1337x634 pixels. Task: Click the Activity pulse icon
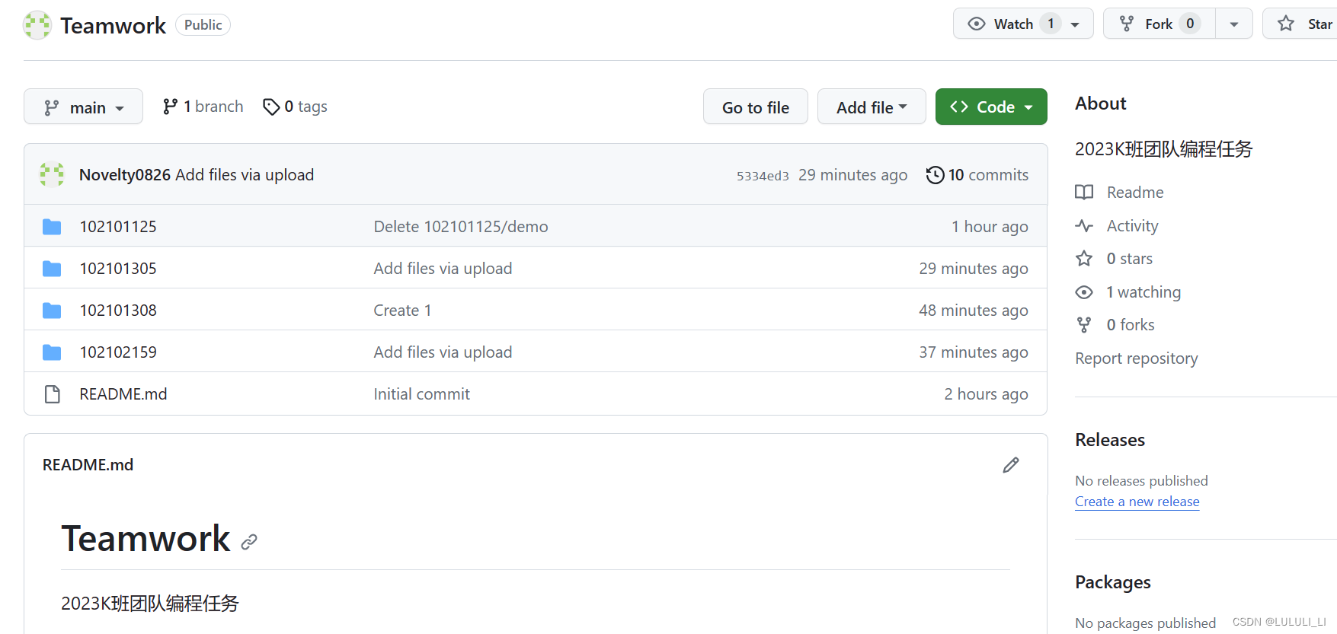point(1084,226)
